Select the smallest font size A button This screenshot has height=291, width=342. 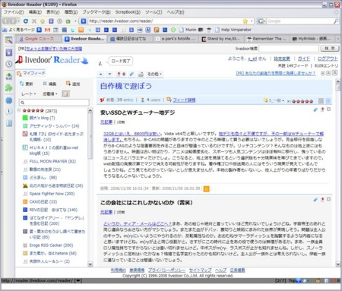(323, 73)
